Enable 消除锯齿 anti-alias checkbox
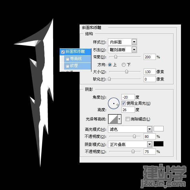Viewport: 190px width, 190px height. 128,119
